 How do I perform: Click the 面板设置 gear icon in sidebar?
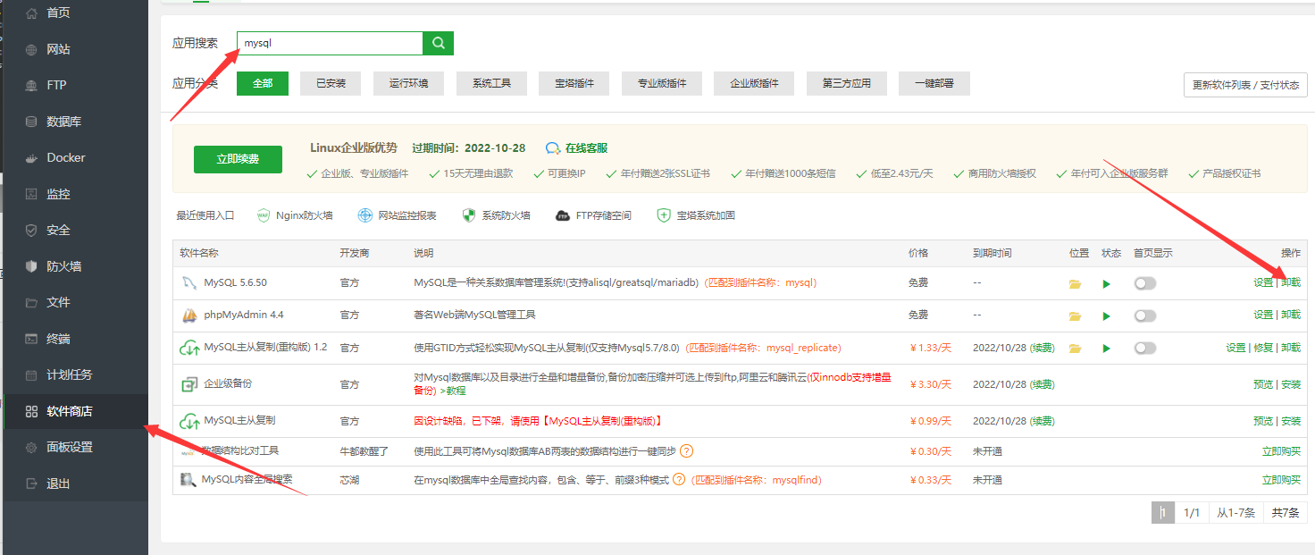coord(31,447)
